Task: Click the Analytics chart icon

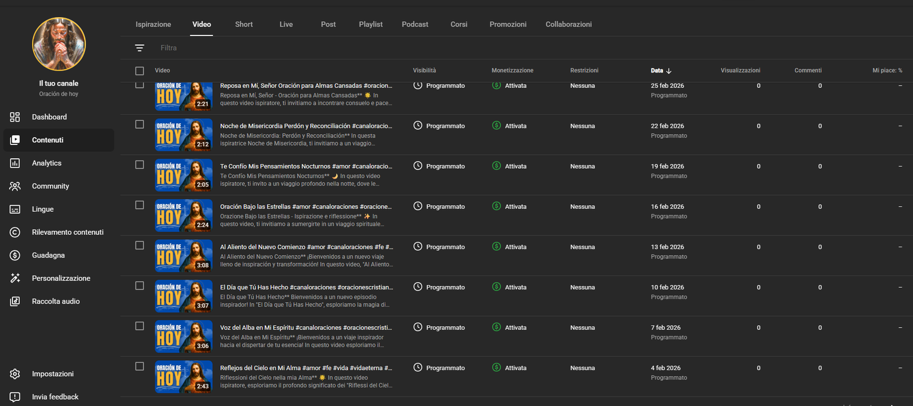Action: click(15, 163)
